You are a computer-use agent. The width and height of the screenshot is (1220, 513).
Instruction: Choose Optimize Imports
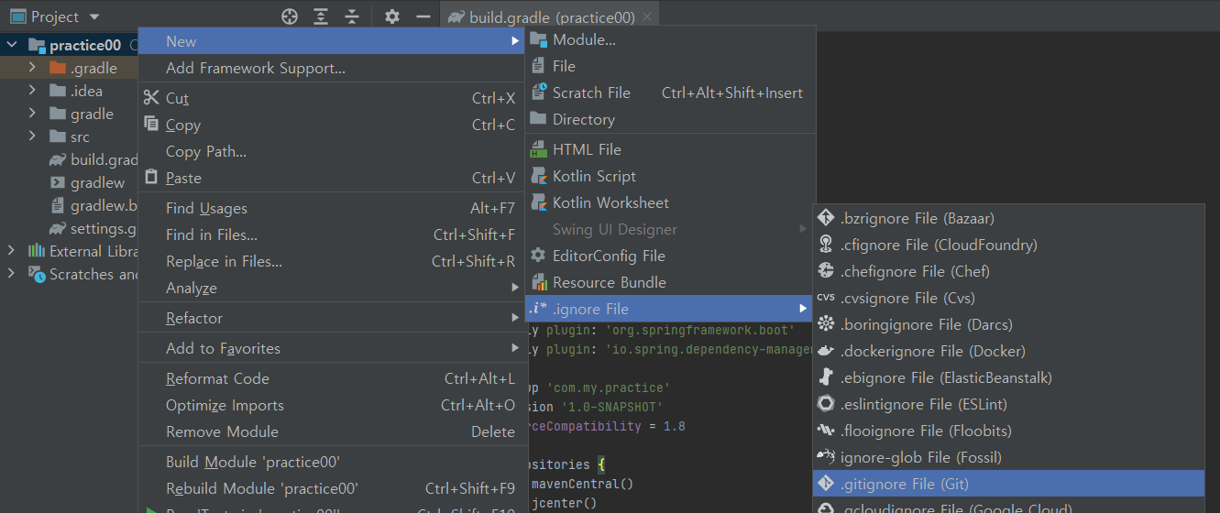click(332, 405)
